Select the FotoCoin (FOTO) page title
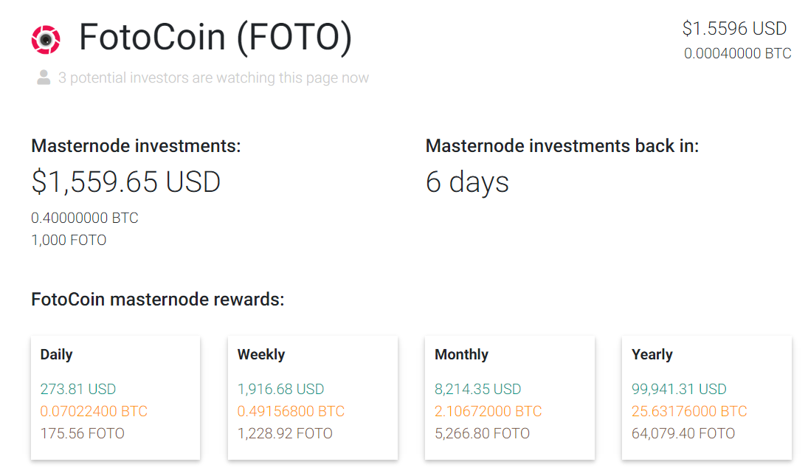Image resolution: width=808 pixels, height=476 pixels. [x=215, y=37]
